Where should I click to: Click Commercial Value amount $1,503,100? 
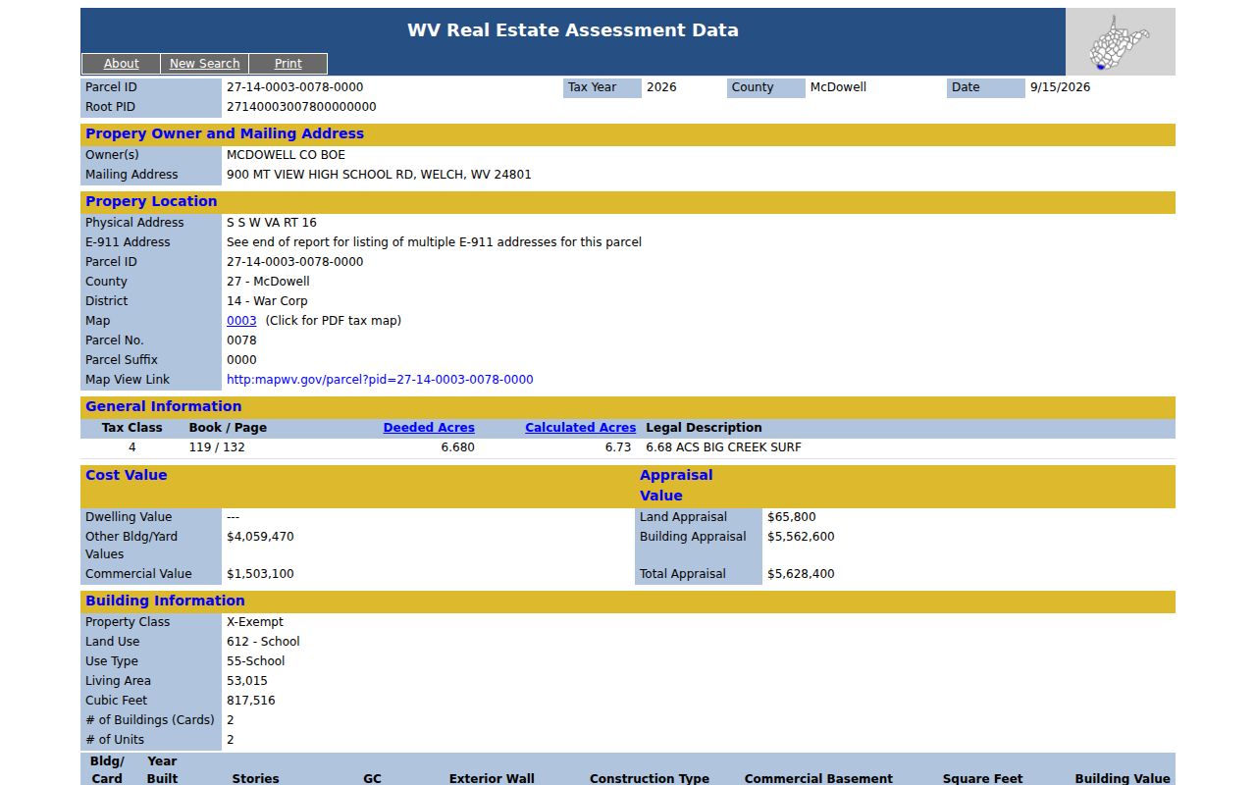point(260,574)
